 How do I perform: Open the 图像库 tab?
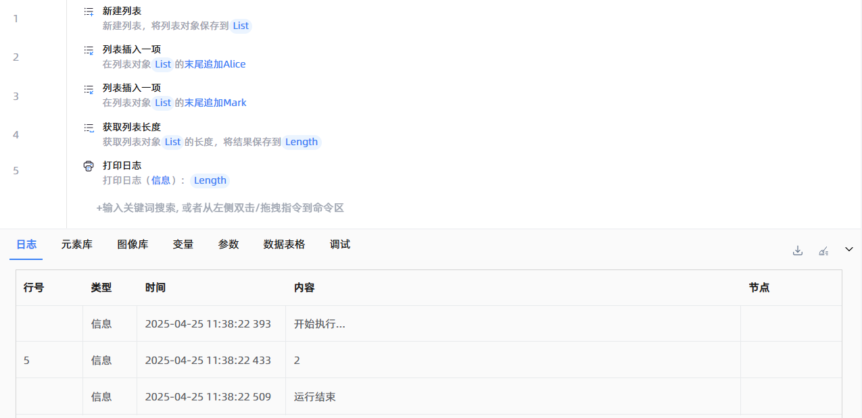[133, 244]
